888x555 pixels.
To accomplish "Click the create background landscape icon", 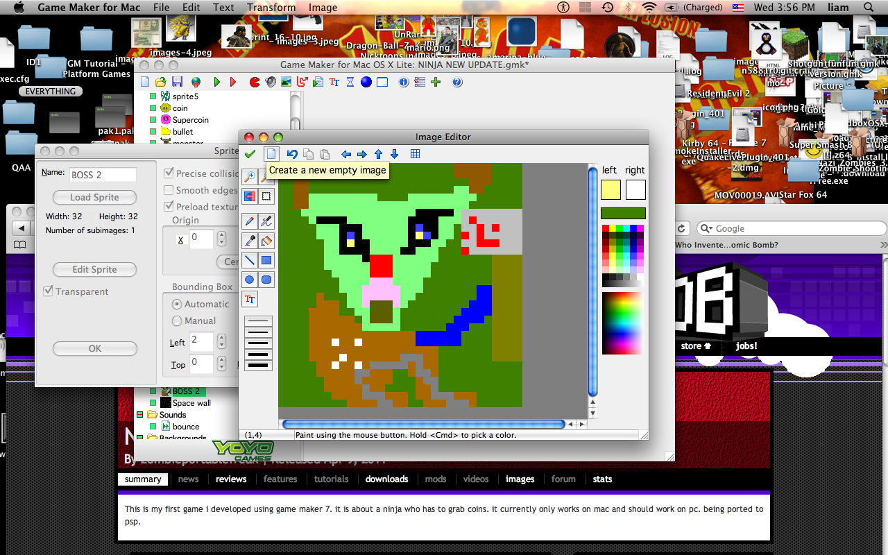I will pos(287,82).
